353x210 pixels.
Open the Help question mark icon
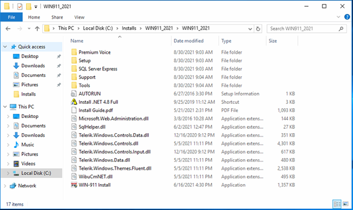pos(347,17)
